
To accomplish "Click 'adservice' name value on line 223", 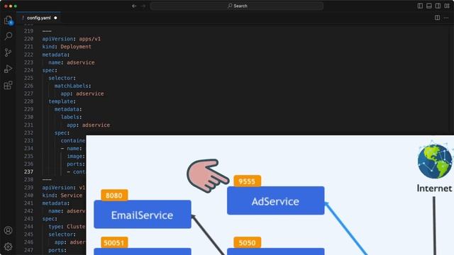I will pos(80,62).
